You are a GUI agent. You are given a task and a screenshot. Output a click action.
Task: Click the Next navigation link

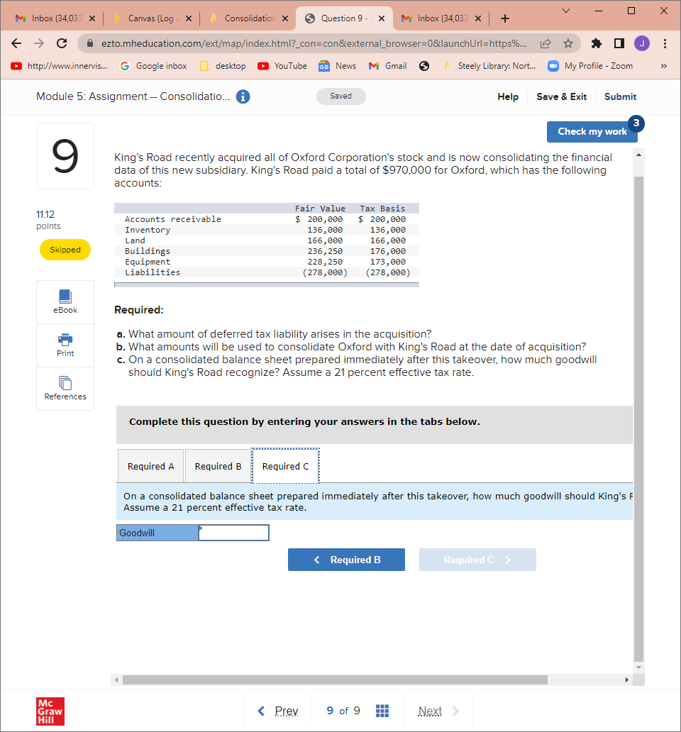[x=431, y=710]
